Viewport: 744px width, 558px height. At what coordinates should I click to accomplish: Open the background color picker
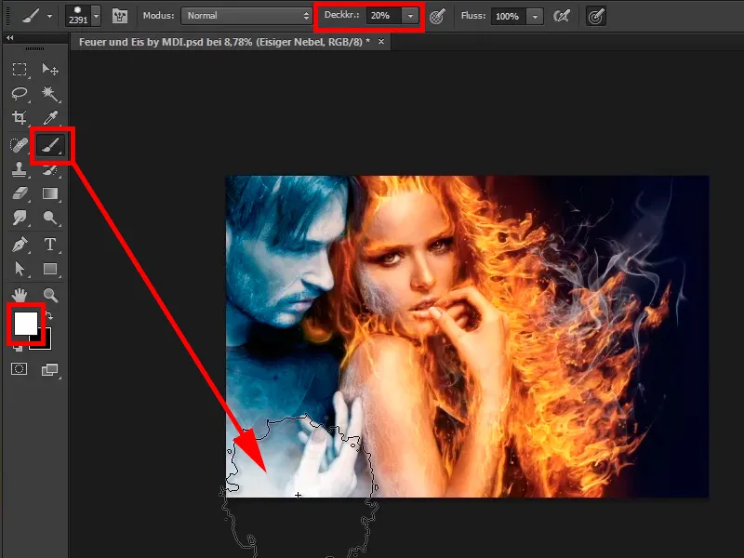(x=43, y=342)
